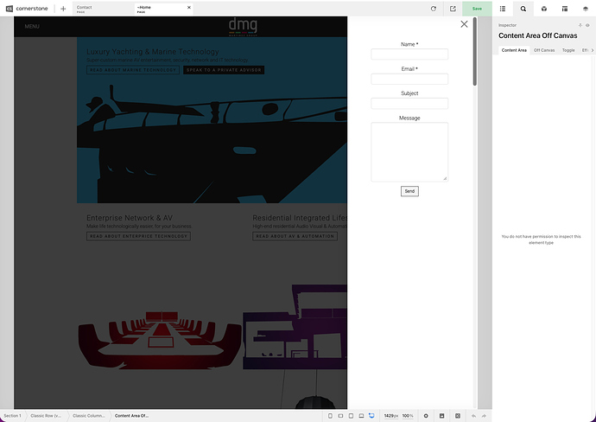Switch to the Contact page tab
The height and width of the screenshot is (422, 596).
pos(102,9)
